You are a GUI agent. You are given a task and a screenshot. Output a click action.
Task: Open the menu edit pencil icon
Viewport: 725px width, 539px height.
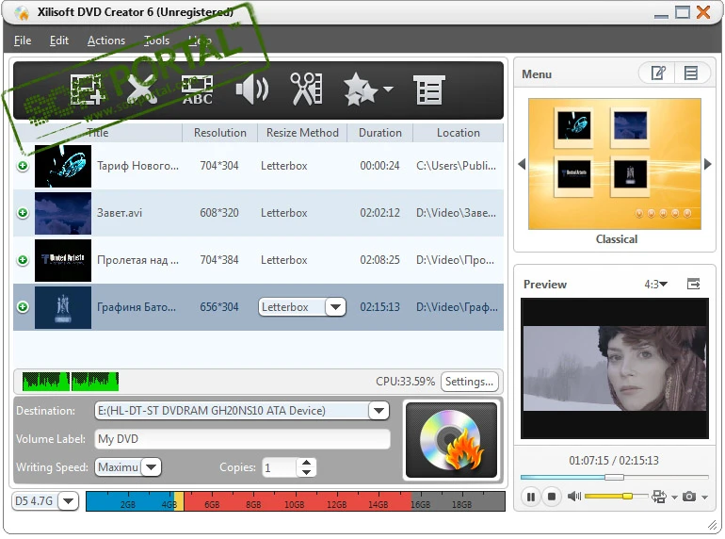[x=657, y=73]
